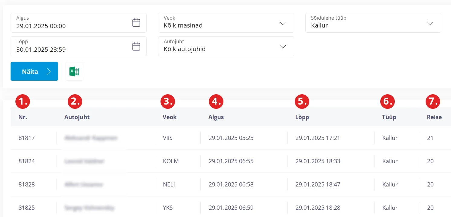Click the red number 2 marker
The width and height of the screenshot is (451, 217).
[x=75, y=102]
